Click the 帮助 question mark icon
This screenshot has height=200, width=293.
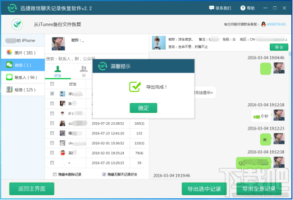click(243, 8)
